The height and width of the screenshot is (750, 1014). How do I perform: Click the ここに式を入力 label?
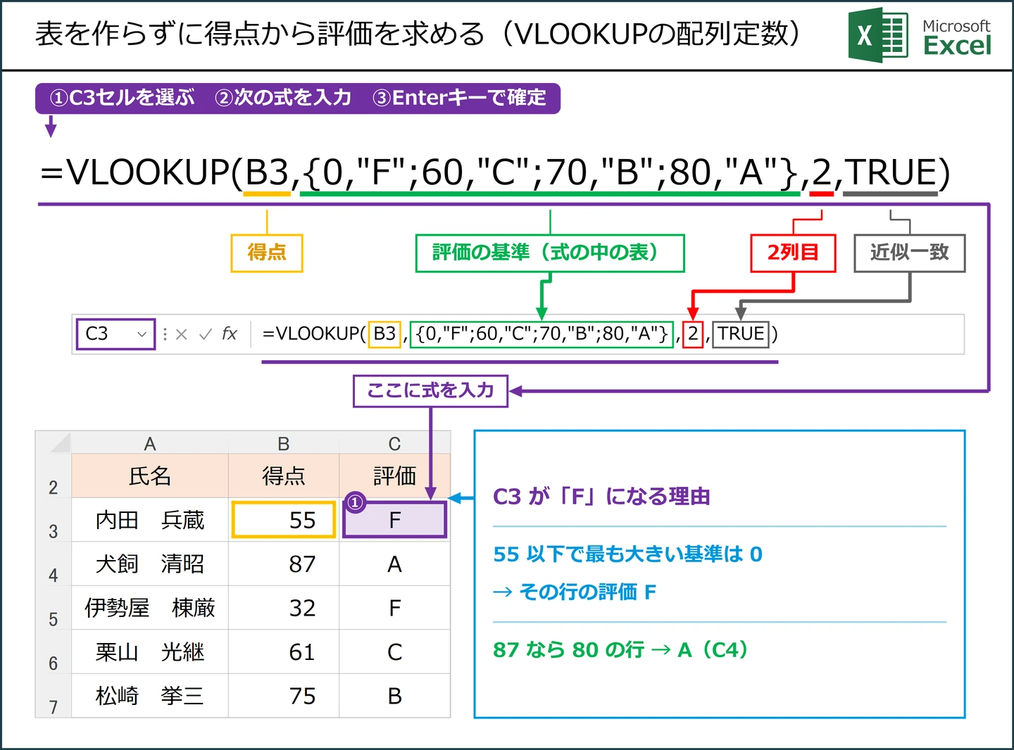[x=430, y=390]
